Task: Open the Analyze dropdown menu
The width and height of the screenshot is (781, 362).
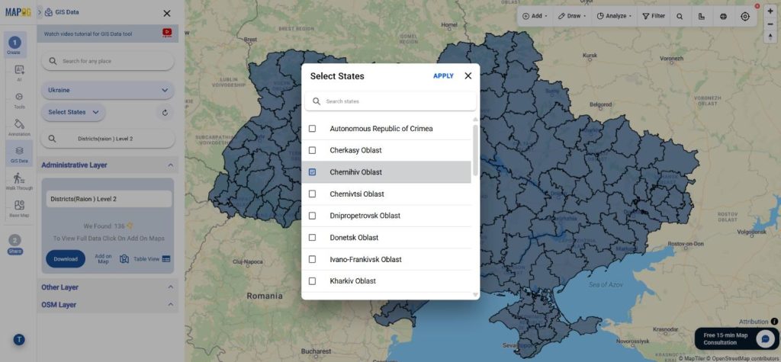Action: click(614, 16)
